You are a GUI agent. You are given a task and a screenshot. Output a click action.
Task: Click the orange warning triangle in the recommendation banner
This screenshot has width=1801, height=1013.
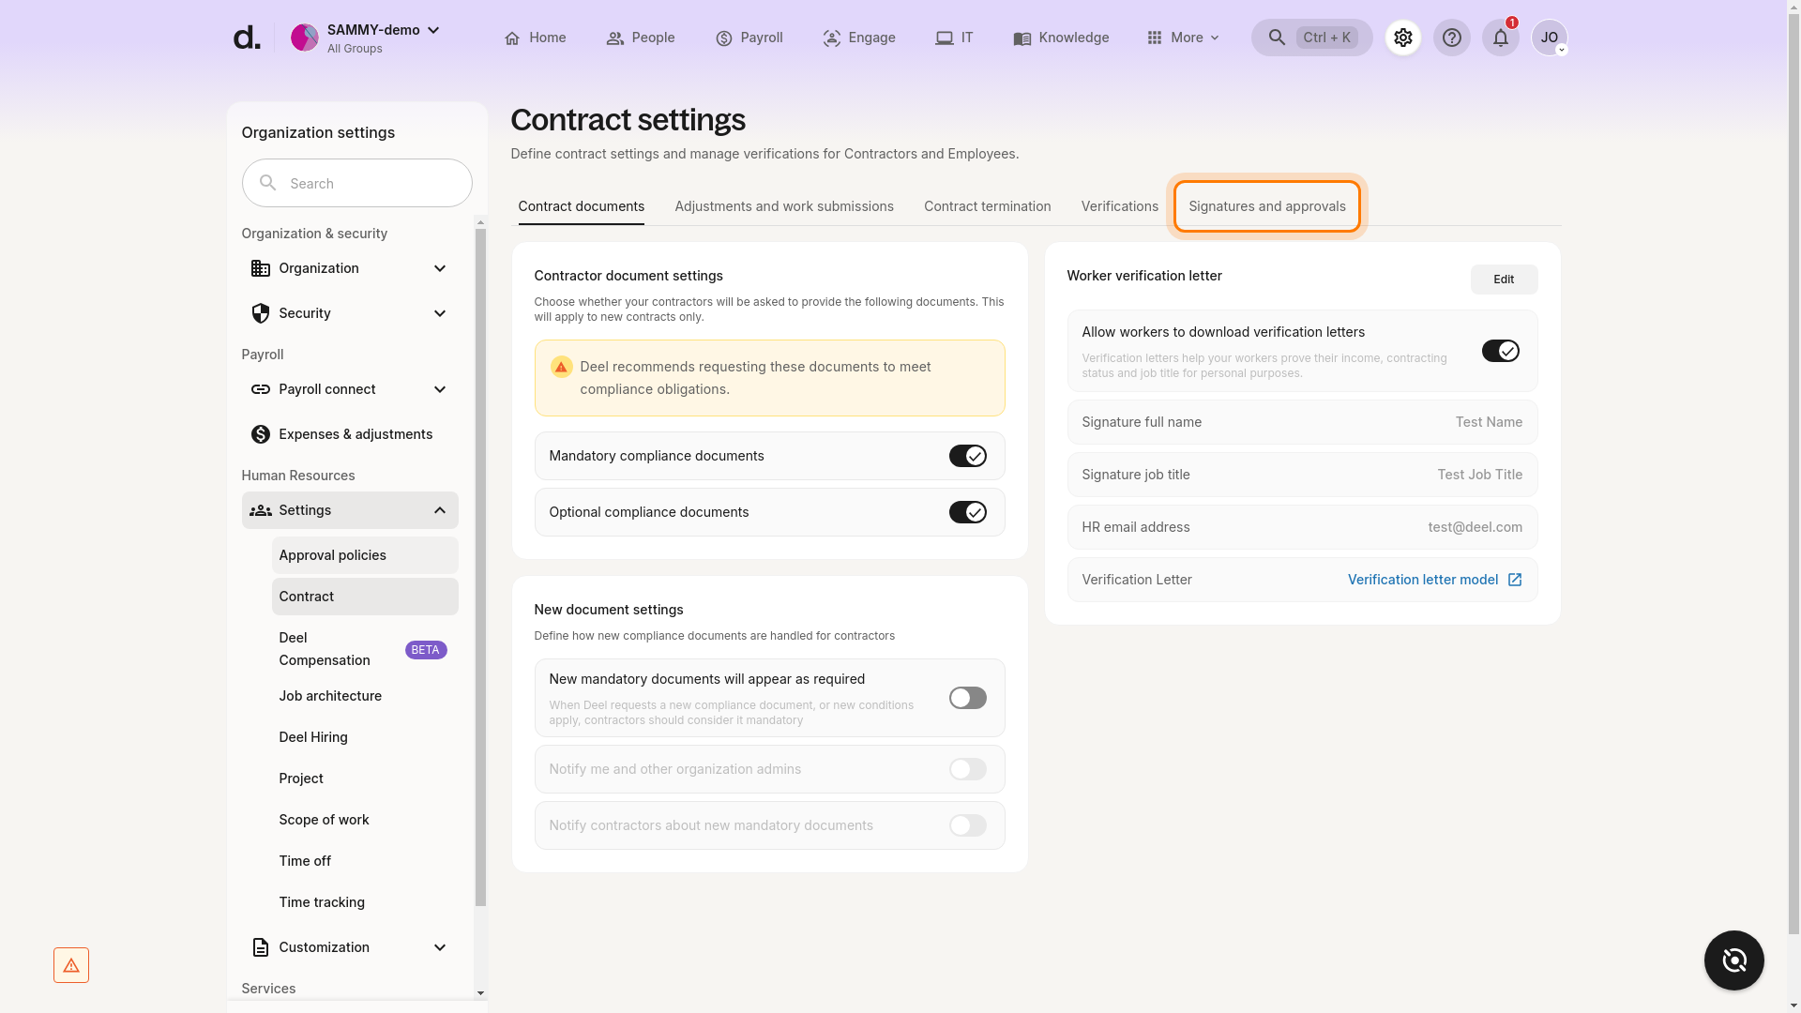(561, 367)
